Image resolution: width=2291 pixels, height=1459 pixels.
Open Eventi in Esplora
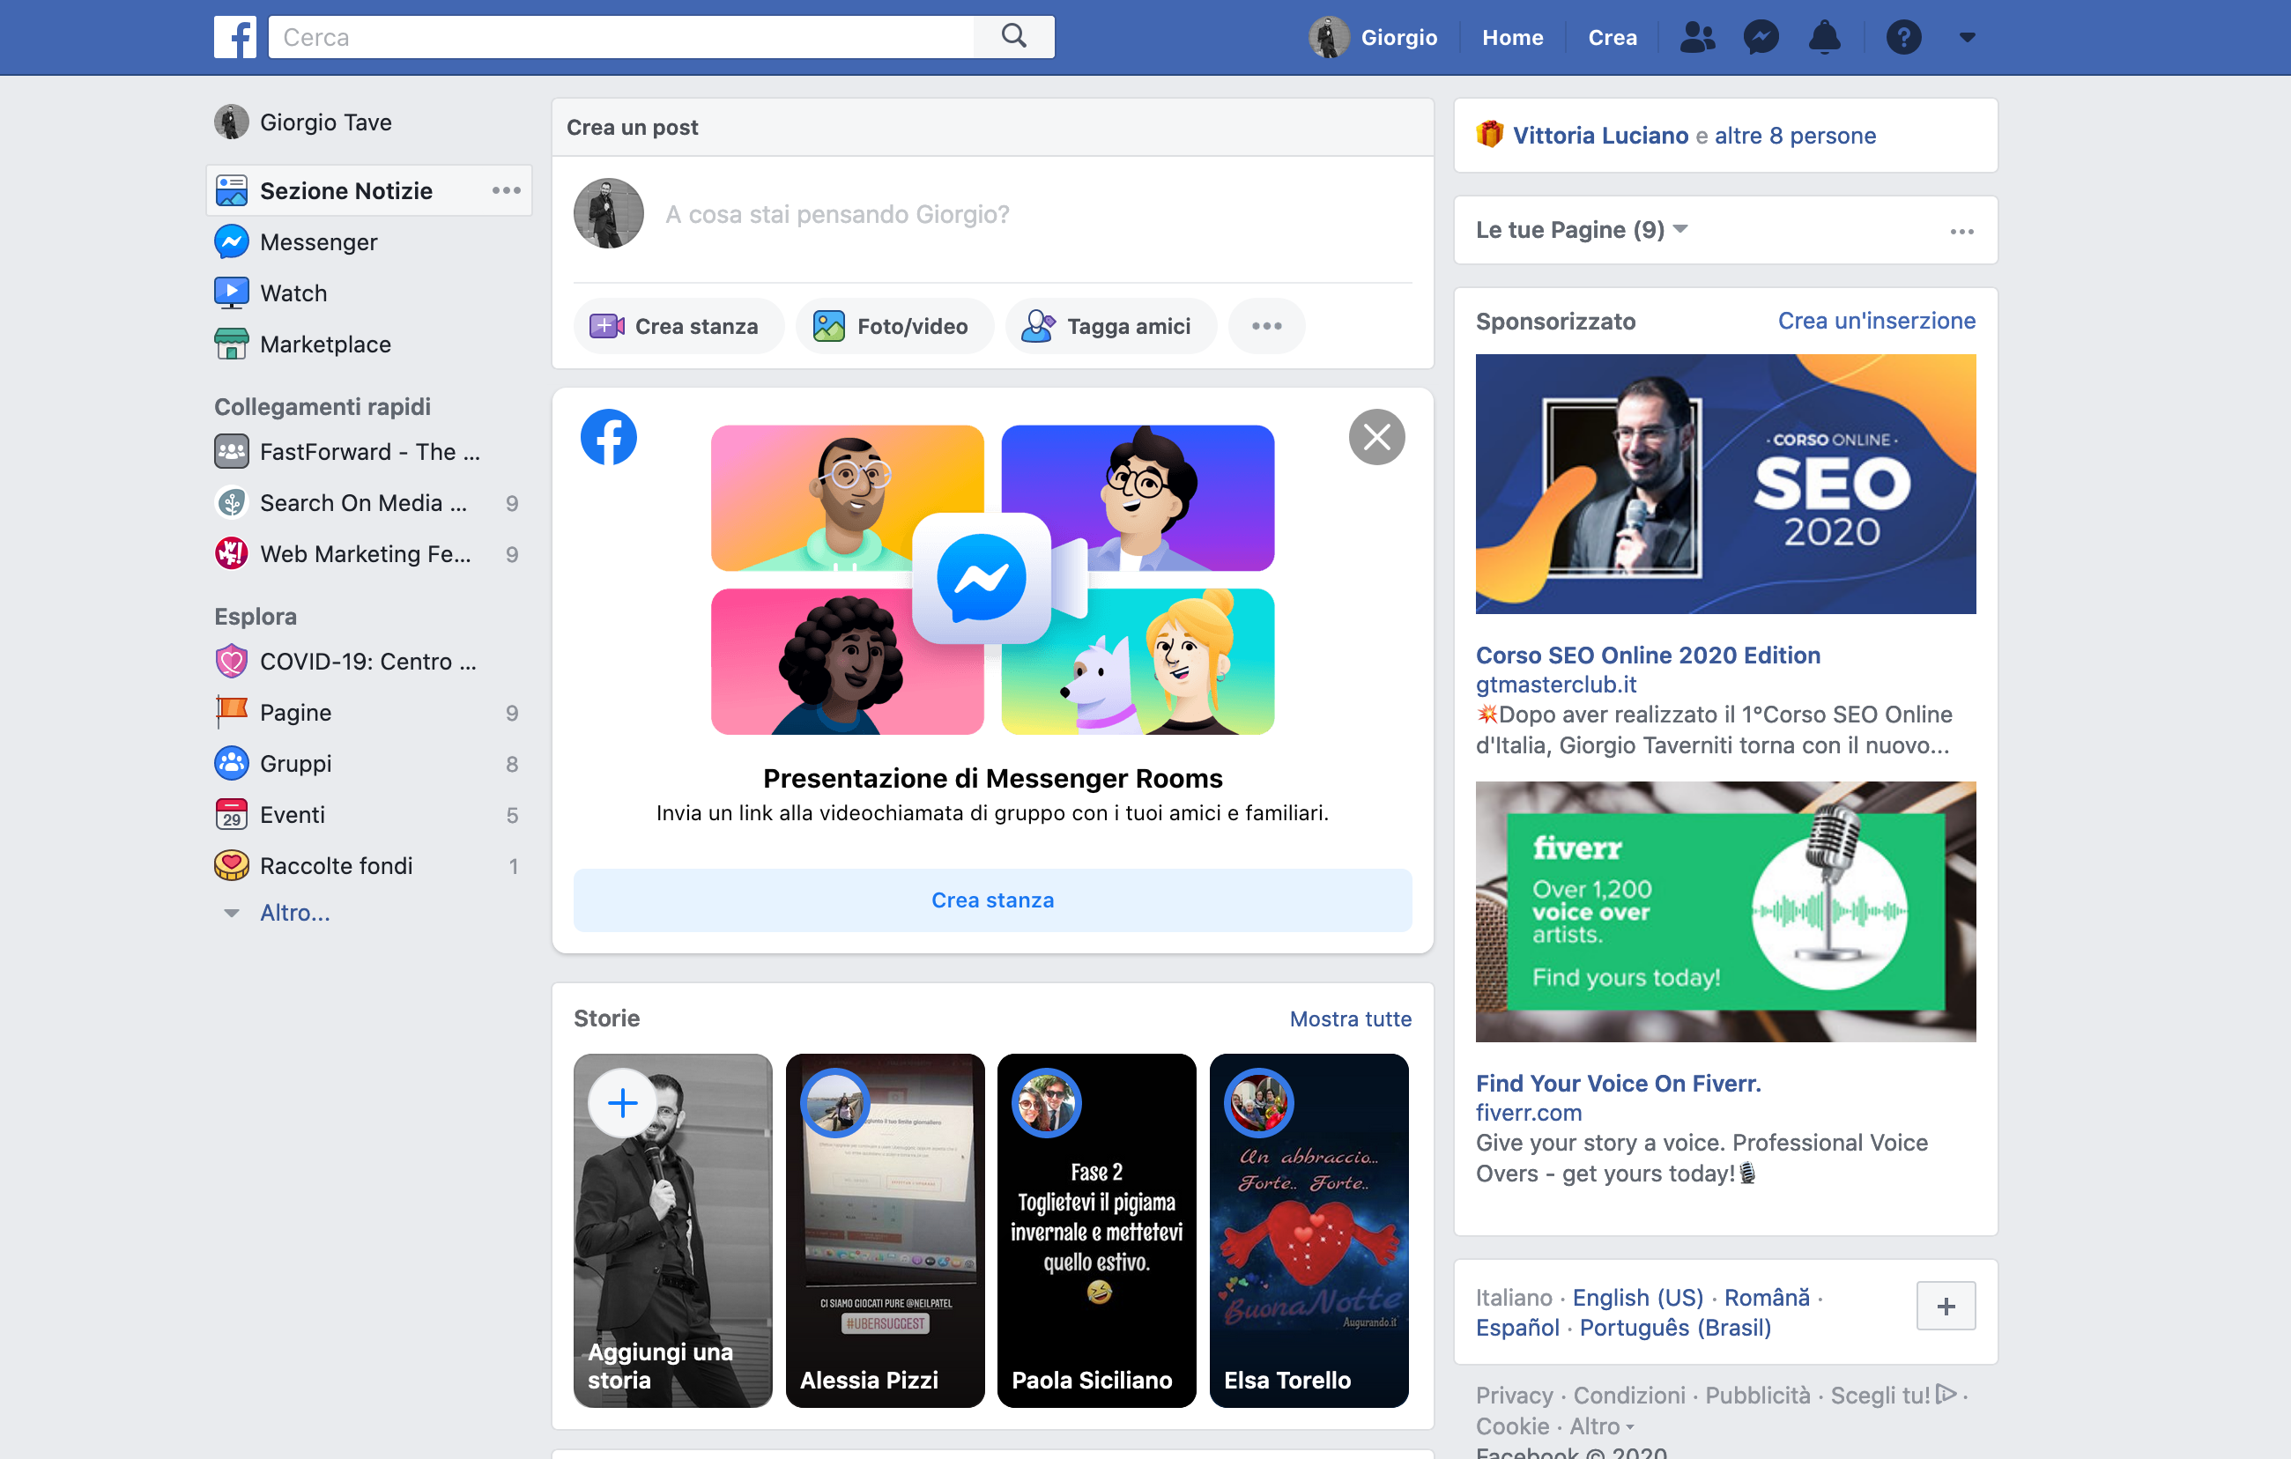tap(271, 815)
